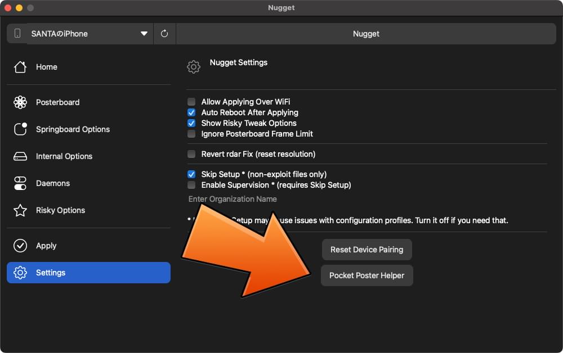The height and width of the screenshot is (353, 563).
Task: Click the yellow minimize window button
Action: (19, 7)
